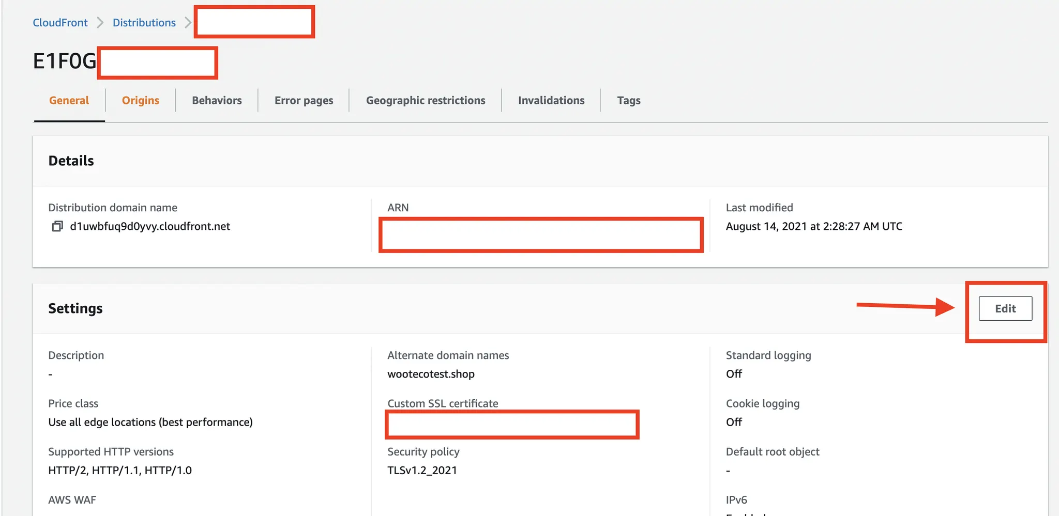The height and width of the screenshot is (516, 1059).
Task: Click the Last modified date value
Action: tap(814, 226)
